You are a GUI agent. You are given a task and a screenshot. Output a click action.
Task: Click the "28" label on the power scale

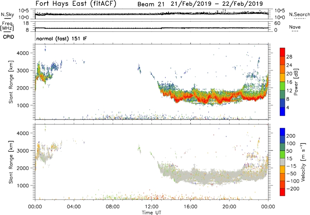coord(289,57)
